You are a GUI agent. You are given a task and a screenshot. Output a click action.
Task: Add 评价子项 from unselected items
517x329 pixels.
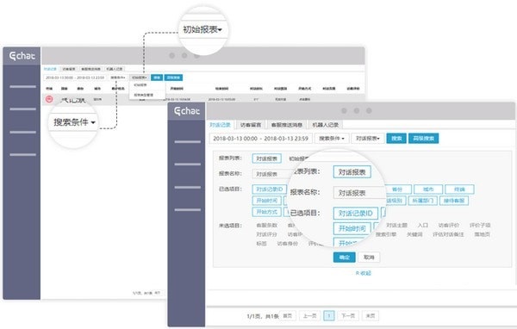(x=480, y=225)
